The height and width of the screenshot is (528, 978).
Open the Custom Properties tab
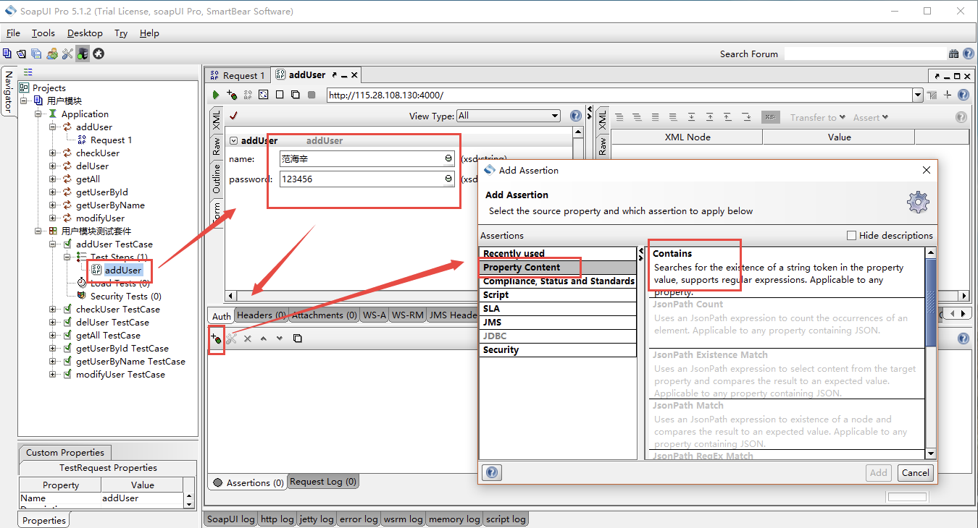65,453
